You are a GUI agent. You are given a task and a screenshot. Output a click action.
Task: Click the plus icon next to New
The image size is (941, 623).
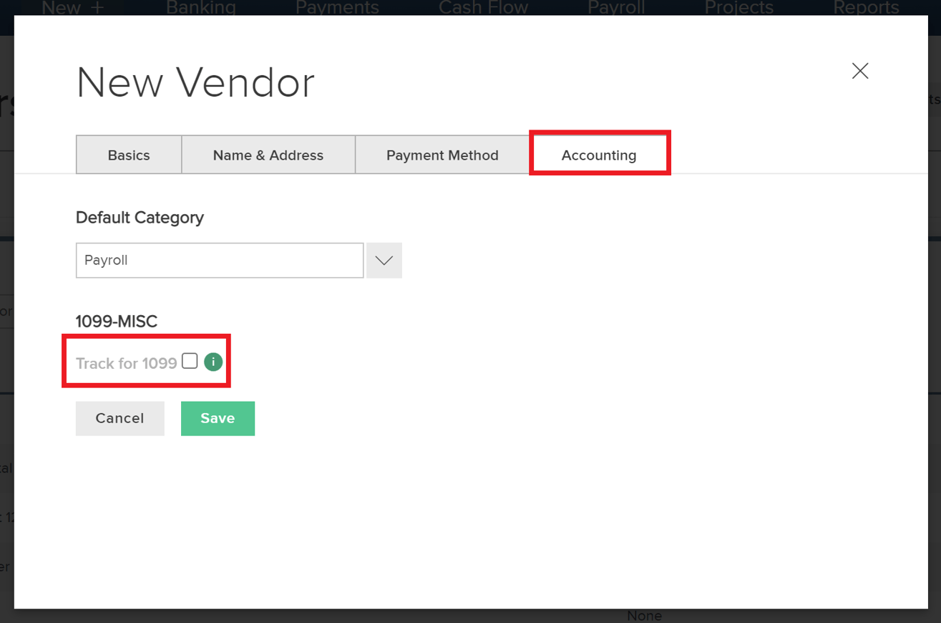coord(96,8)
